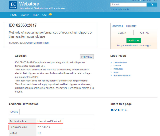Switch to the Hardcopy tab

click(x=131, y=26)
